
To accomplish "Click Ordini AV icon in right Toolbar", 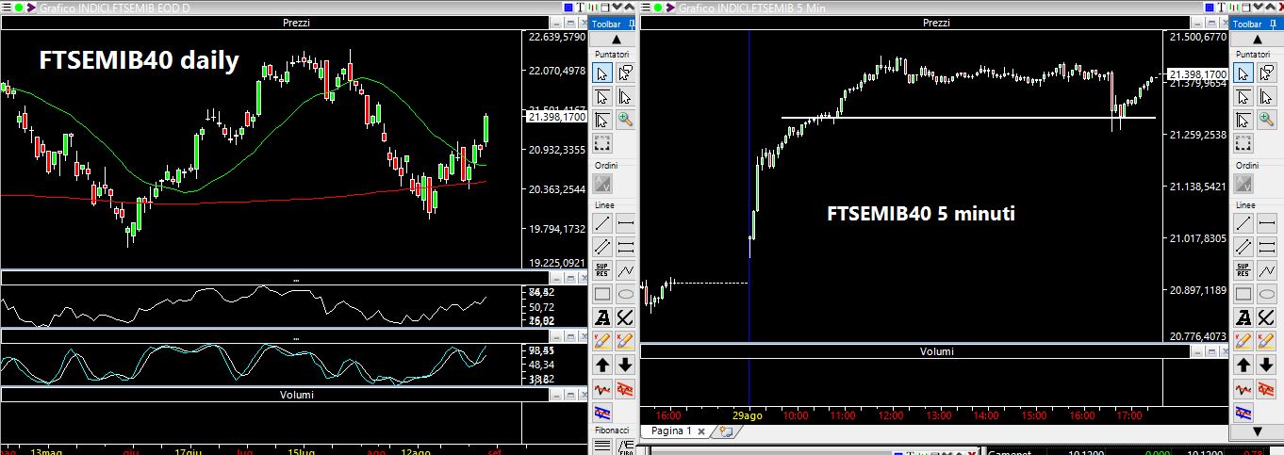I will 1243,185.
